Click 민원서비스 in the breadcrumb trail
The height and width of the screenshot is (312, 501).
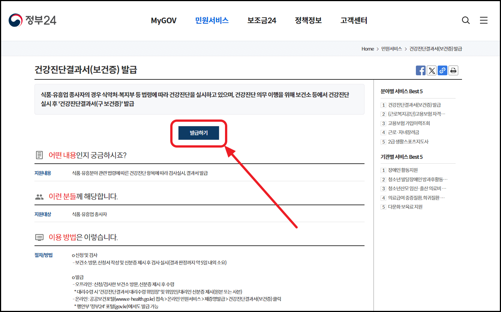click(391, 49)
